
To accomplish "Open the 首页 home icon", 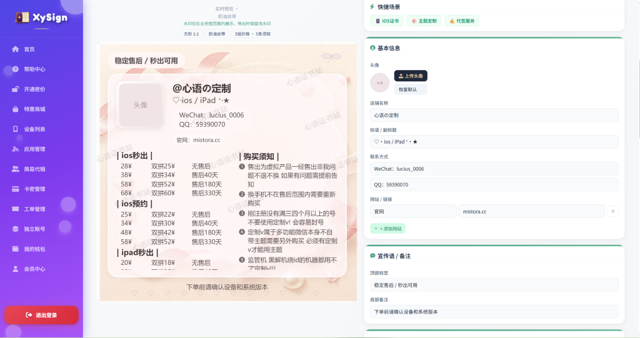I will pyautogui.click(x=16, y=49).
